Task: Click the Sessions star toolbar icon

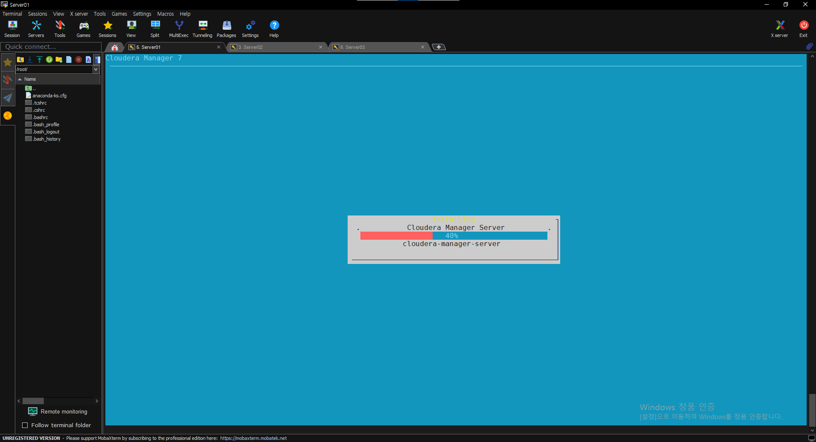Action: 108,29
